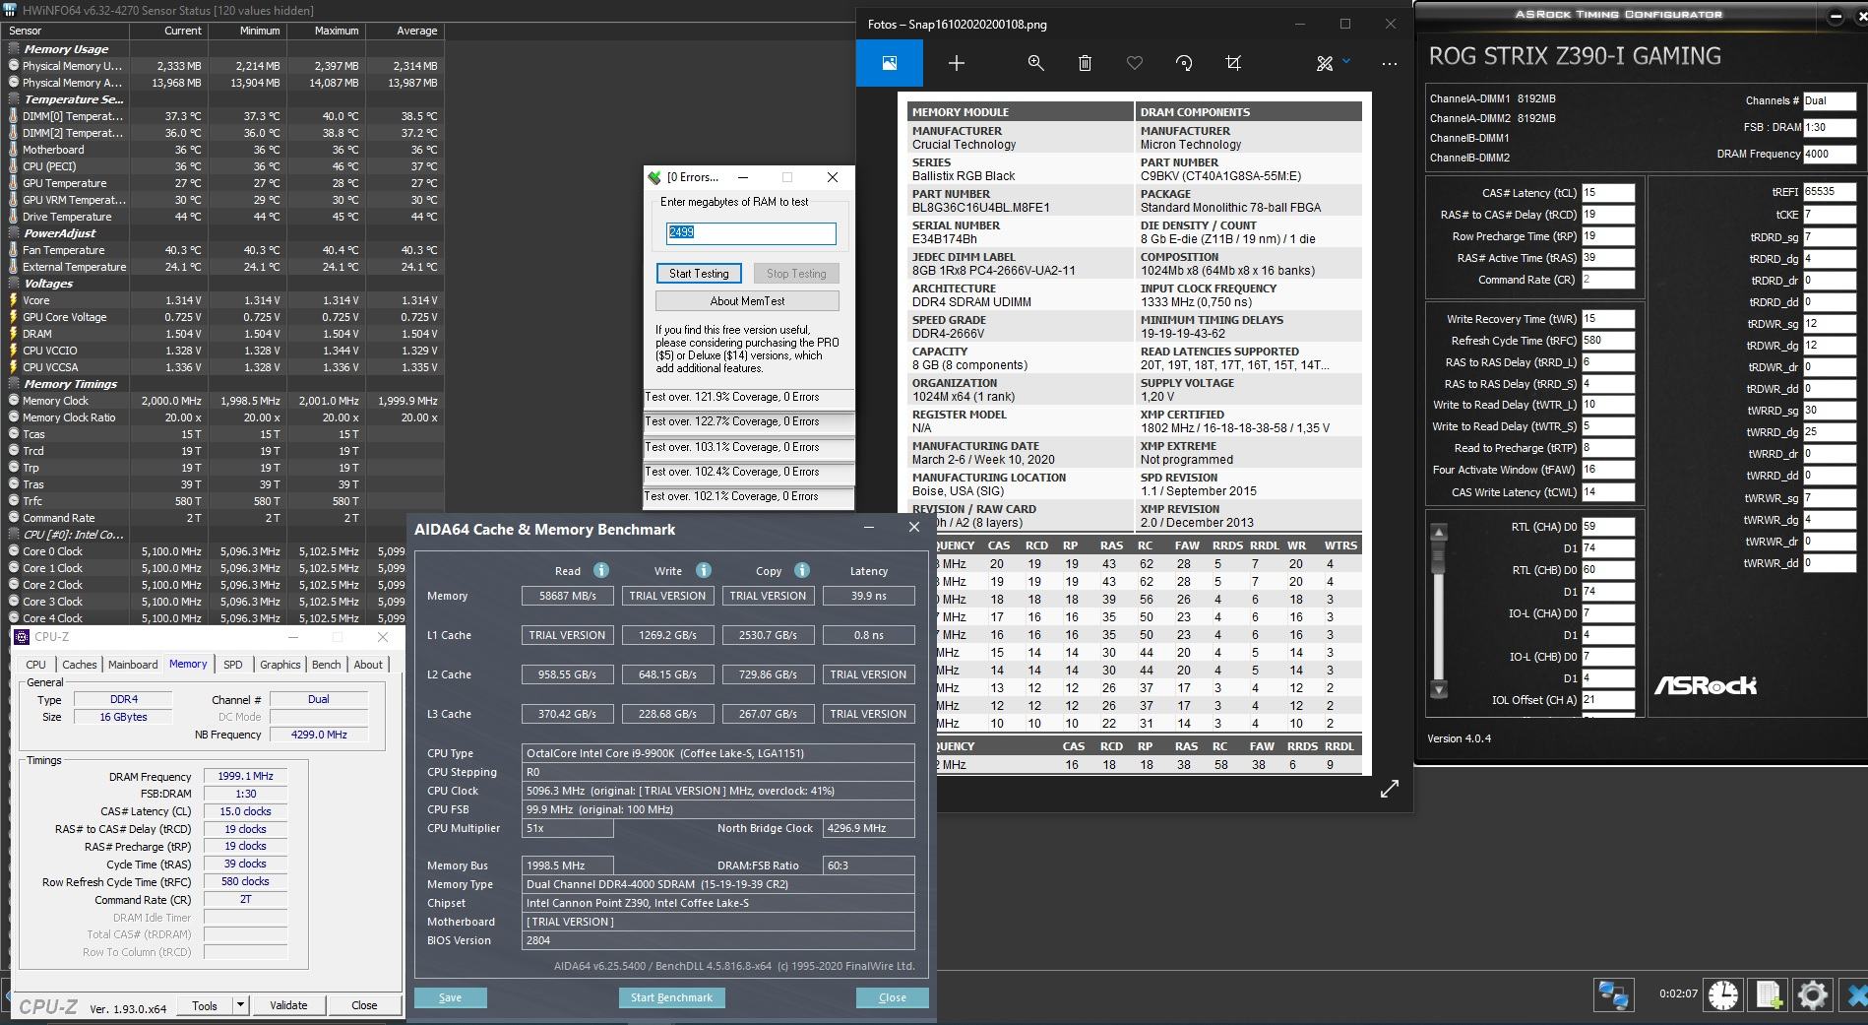The width and height of the screenshot is (1868, 1025).
Task: Click the HWiNFO clock reset-timer icon
Action: [1723, 994]
